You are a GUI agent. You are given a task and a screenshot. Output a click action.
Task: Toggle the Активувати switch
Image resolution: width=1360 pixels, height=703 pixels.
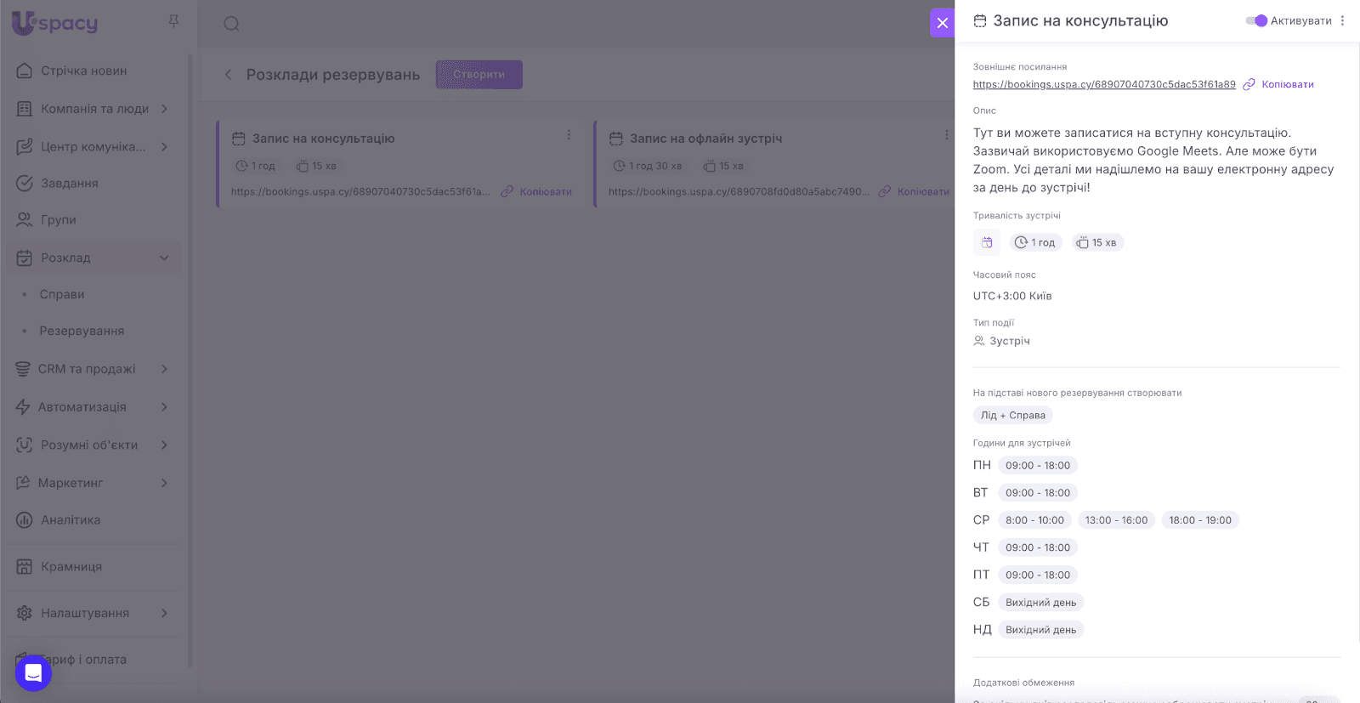[1256, 21]
